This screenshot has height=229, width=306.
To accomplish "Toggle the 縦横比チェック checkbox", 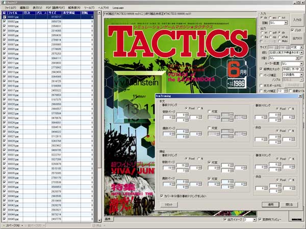I will [261, 69].
